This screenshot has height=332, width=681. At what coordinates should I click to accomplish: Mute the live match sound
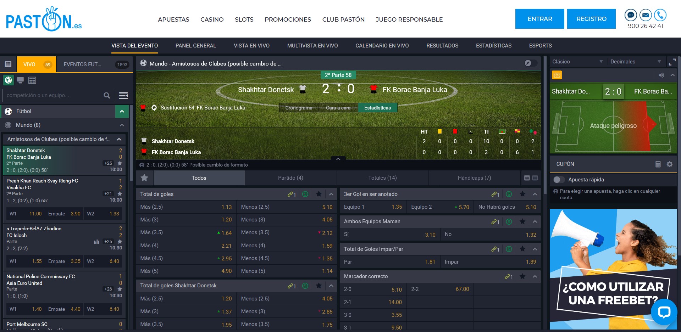(661, 75)
